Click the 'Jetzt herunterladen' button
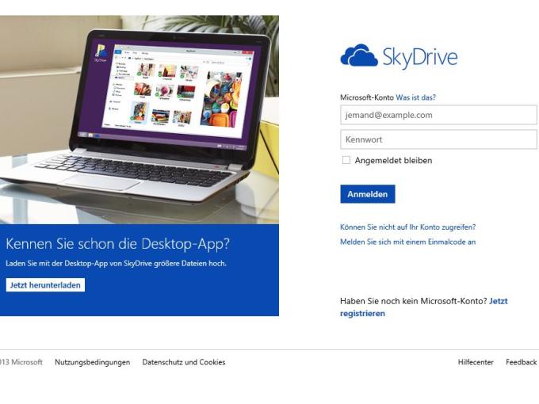This screenshot has height=404, width=539. pyautogui.click(x=45, y=285)
